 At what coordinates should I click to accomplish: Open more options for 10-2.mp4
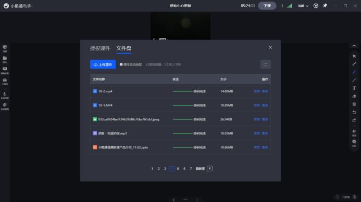point(265,91)
